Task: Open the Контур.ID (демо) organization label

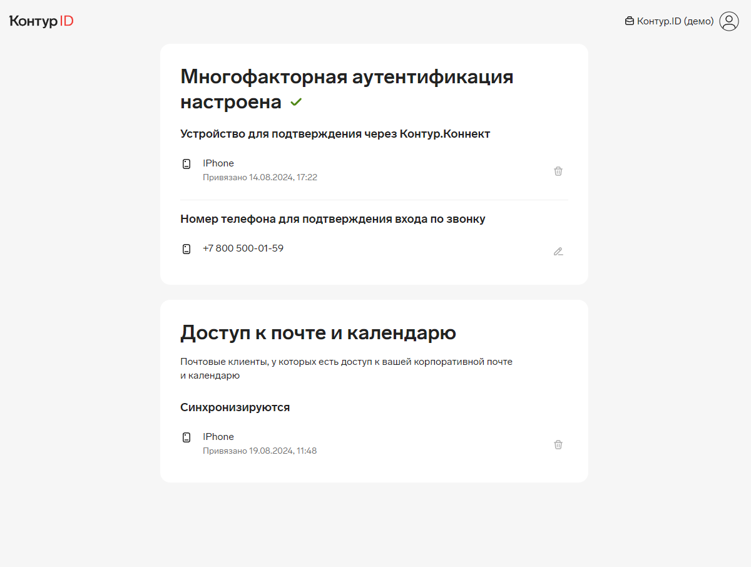Action: [x=675, y=21]
